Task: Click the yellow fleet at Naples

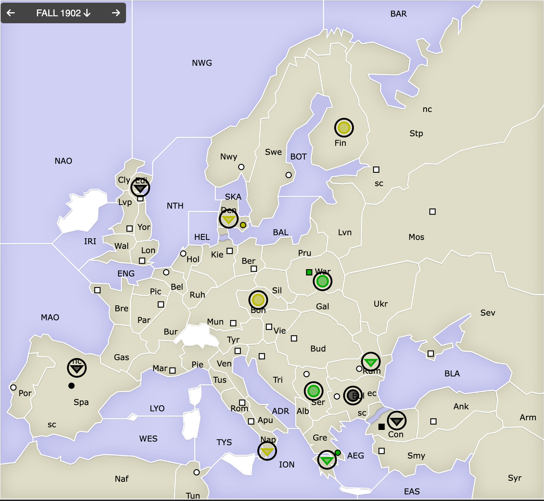Action: (267, 451)
